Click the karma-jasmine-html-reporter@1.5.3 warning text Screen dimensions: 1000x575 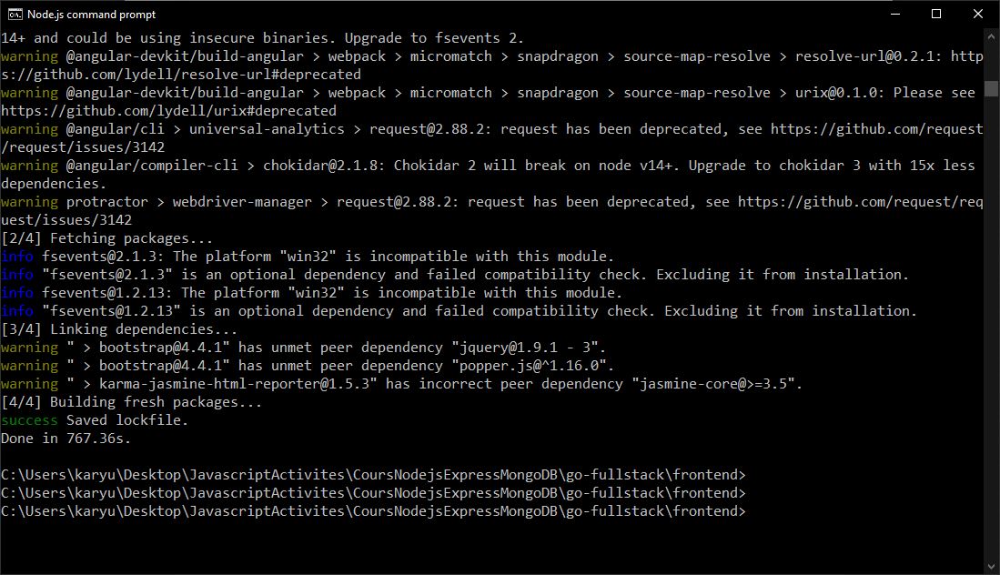point(235,384)
